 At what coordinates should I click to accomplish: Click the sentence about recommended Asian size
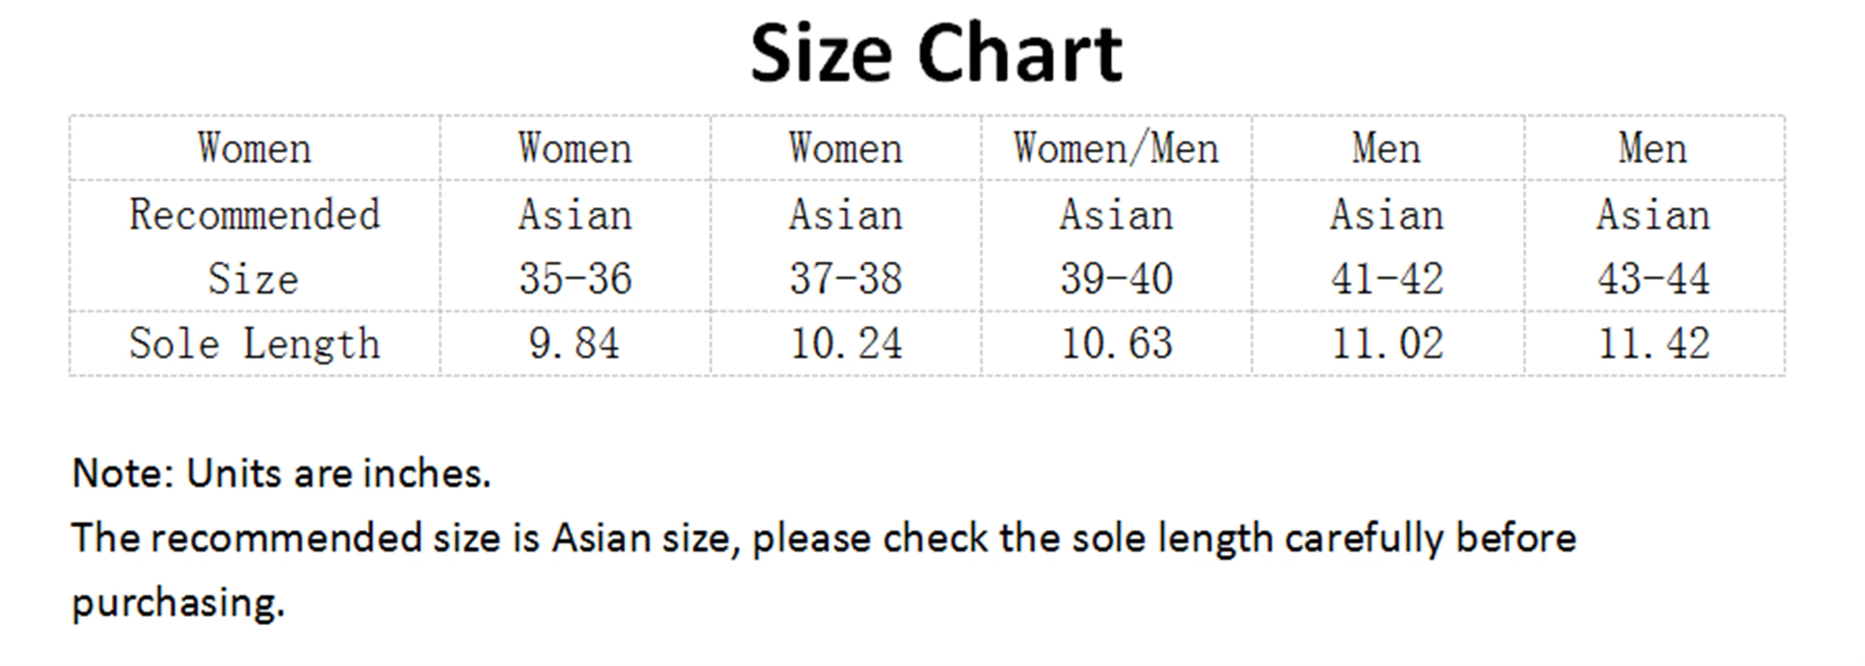823,539
